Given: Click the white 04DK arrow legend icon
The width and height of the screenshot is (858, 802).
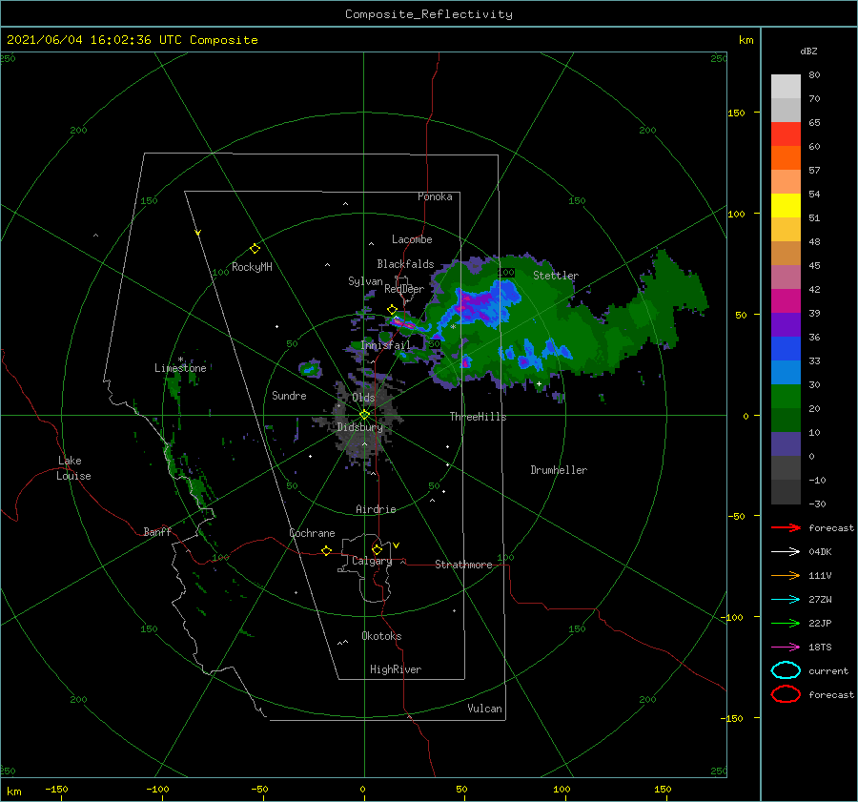Looking at the screenshot, I should click(786, 551).
